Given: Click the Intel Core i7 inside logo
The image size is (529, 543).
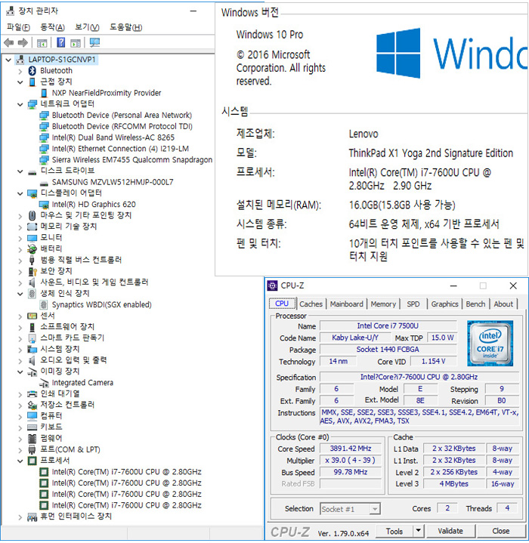Looking at the screenshot, I should [x=490, y=344].
